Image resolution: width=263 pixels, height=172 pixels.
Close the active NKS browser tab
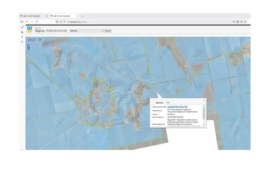pyautogui.click(x=77, y=16)
